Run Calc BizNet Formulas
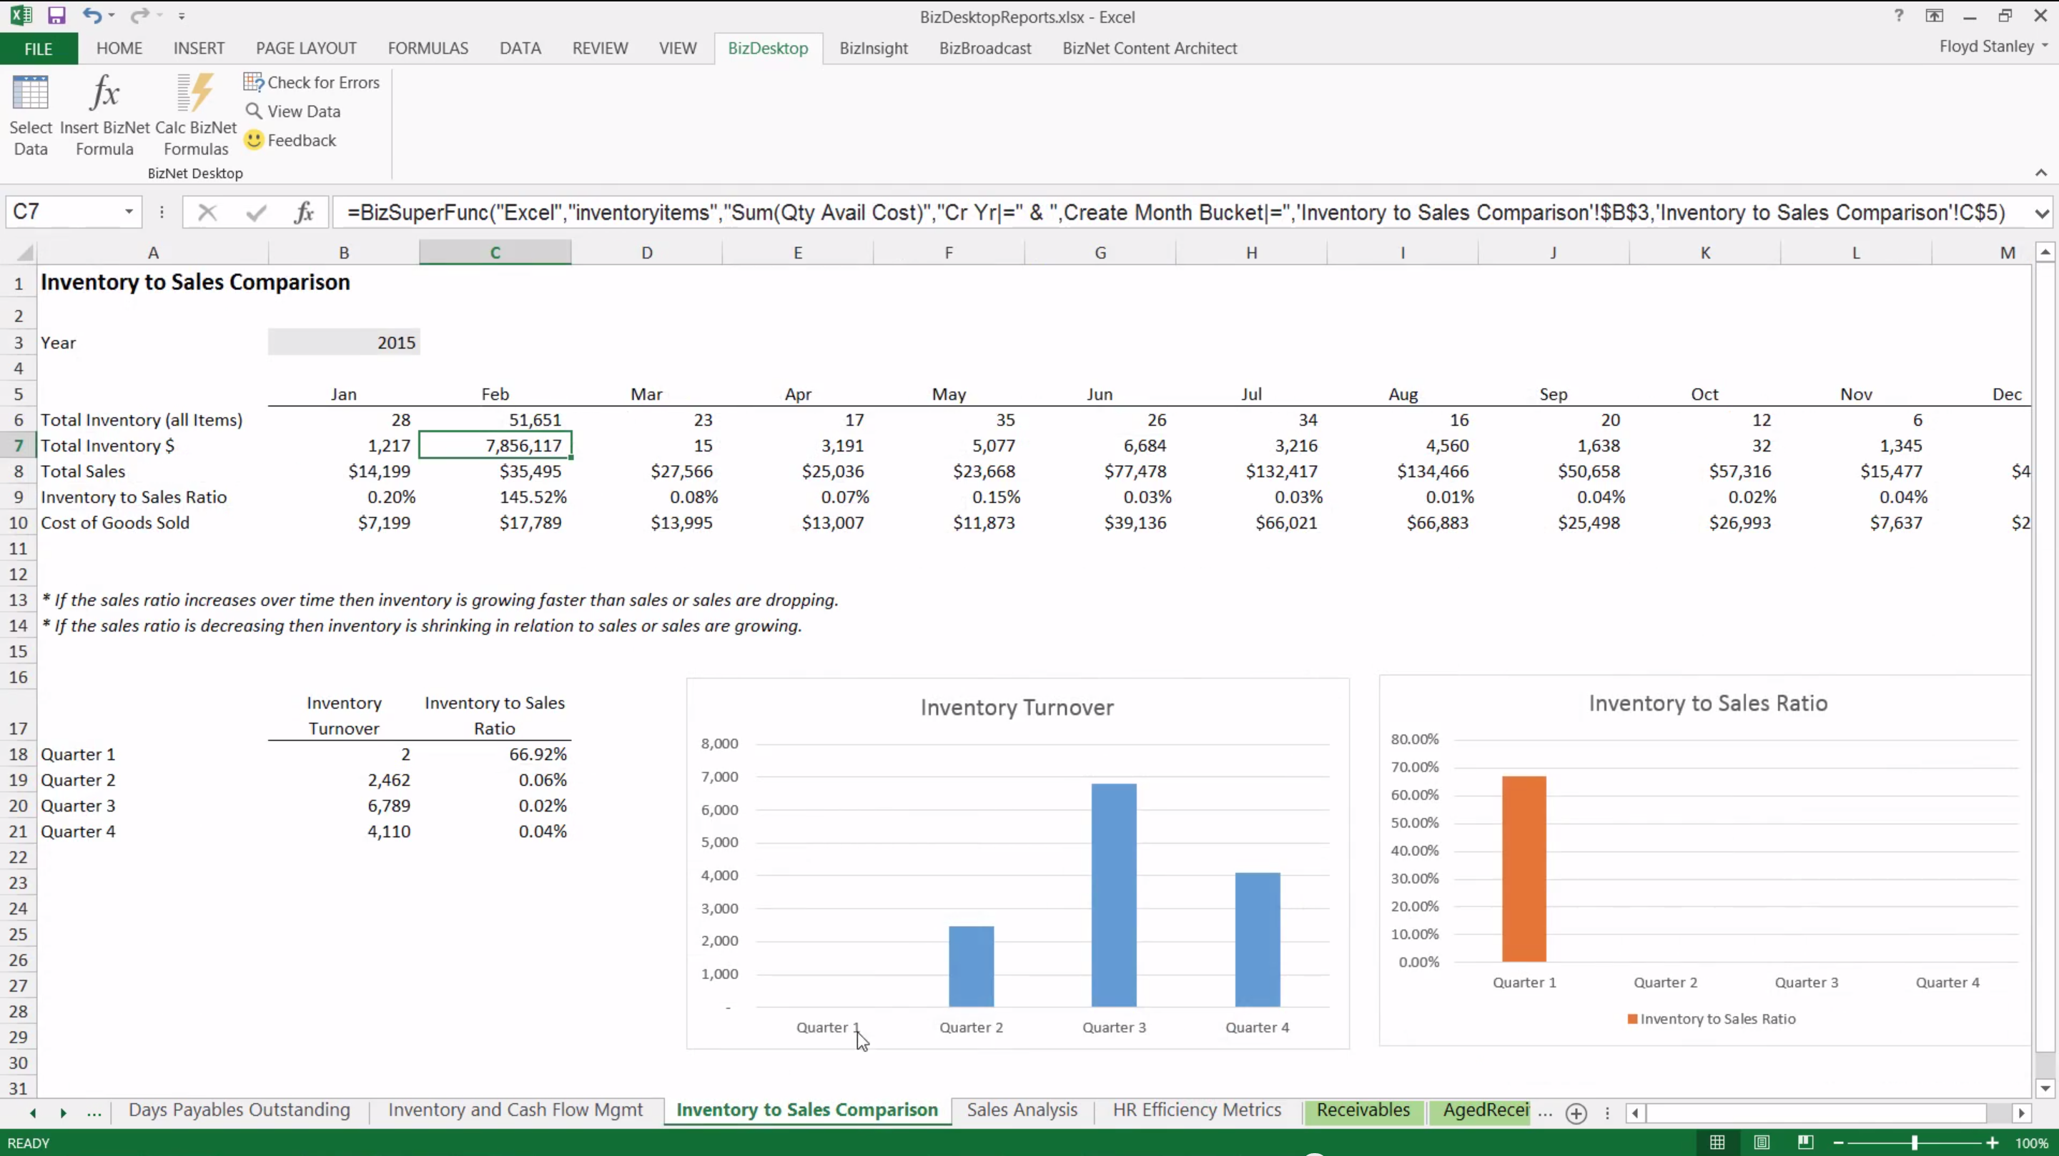 [x=196, y=94]
